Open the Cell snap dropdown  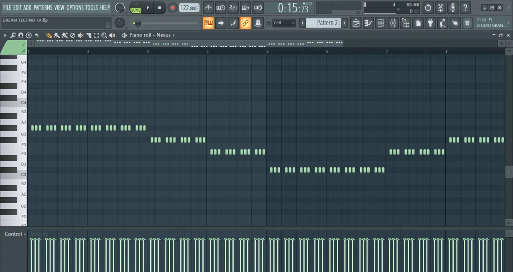(x=283, y=23)
